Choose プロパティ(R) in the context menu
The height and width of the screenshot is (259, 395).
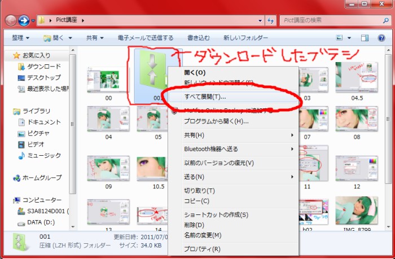233,249
